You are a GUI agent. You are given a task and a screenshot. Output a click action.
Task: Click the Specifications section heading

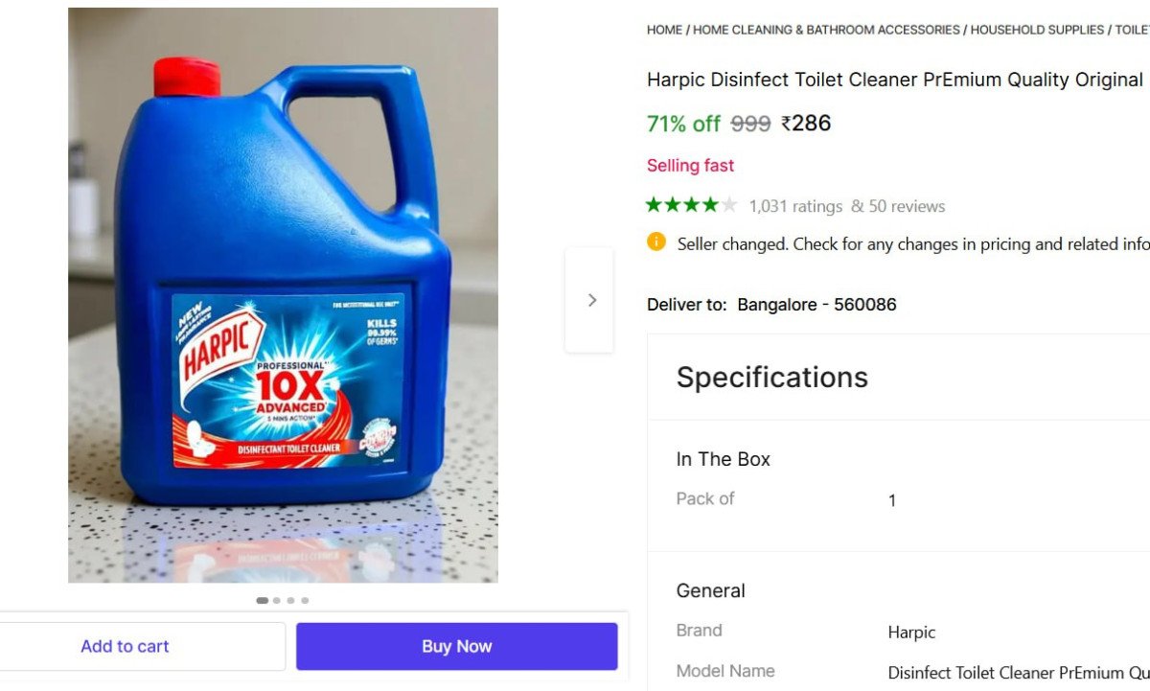click(771, 377)
